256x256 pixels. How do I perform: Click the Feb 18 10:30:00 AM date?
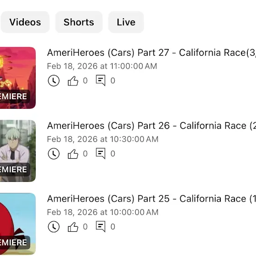pyautogui.click(x=103, y=139)
